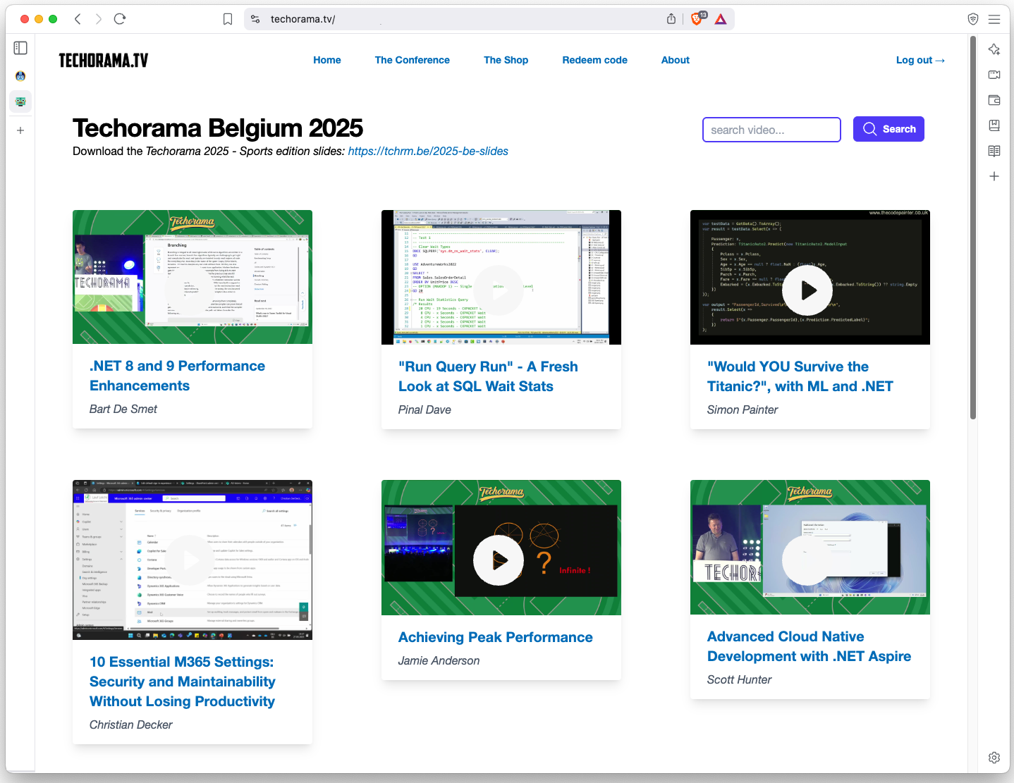Open sidebar settings gear icon

tap(994, 758)
